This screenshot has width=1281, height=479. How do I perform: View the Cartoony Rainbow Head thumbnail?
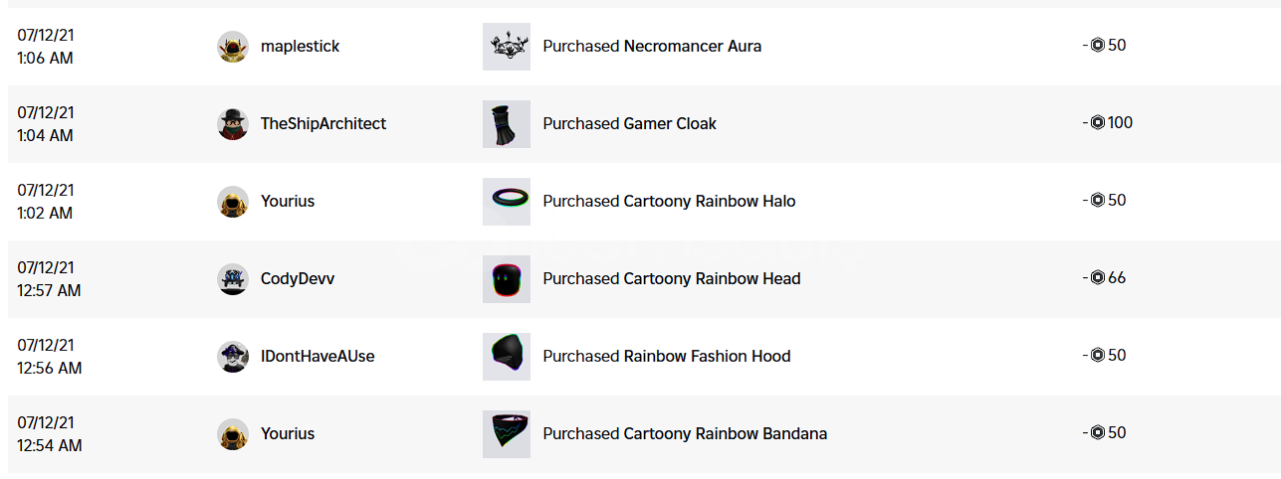pos(507,279)
